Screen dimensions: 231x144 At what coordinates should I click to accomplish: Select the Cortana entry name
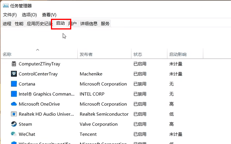click(27, 84)
